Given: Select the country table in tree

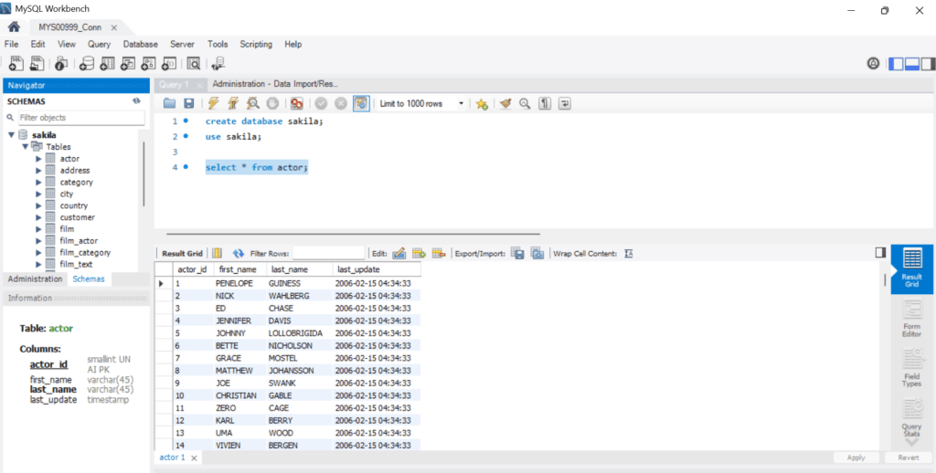Looking at the screenshot, I should tap(73, 205).
